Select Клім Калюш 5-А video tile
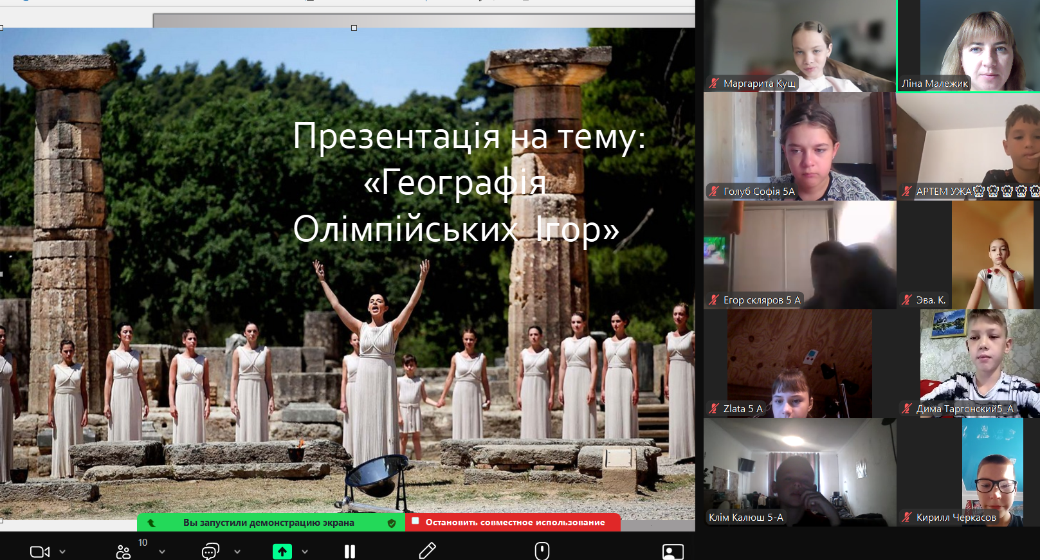This screenshot has height=560, width=1040. pos(799,473)
